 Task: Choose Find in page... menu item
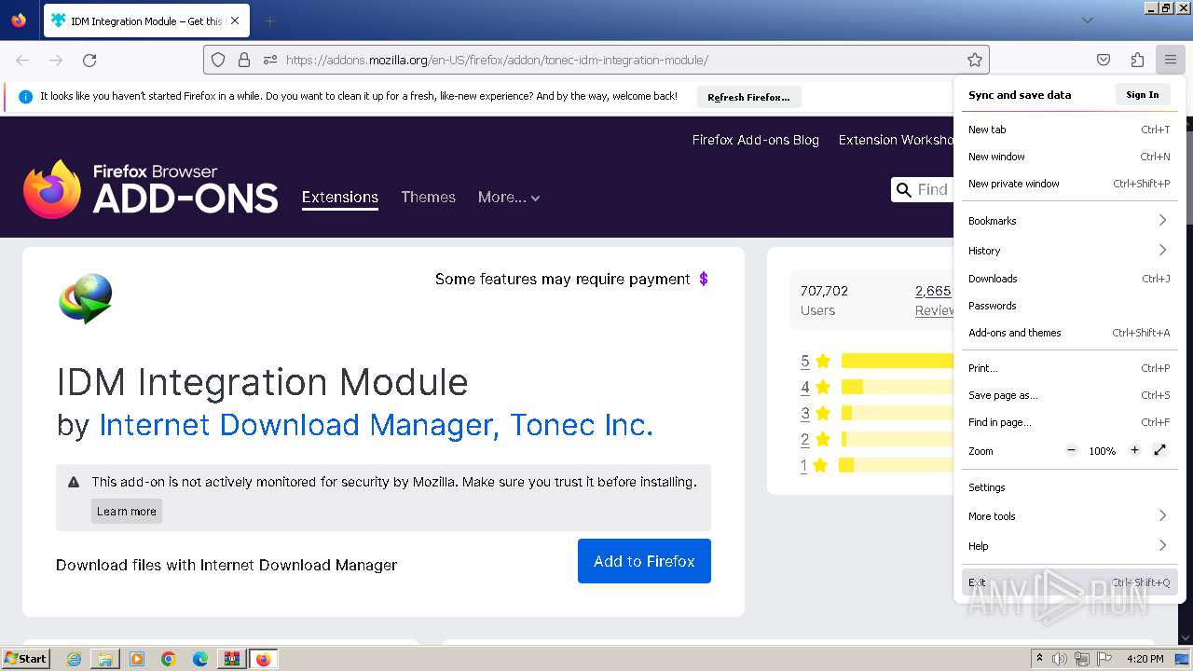1070,422
